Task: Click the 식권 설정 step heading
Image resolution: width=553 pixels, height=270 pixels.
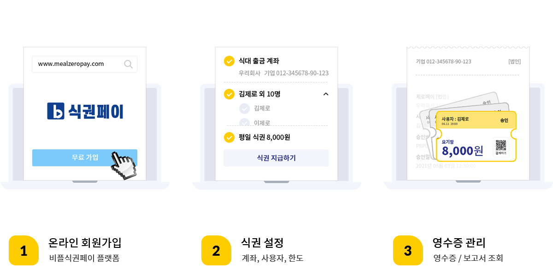Action: pyautogui.click(x=262, y=242)
